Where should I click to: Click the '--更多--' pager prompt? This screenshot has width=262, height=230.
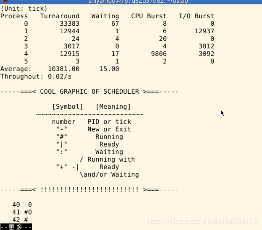(16, 227)
